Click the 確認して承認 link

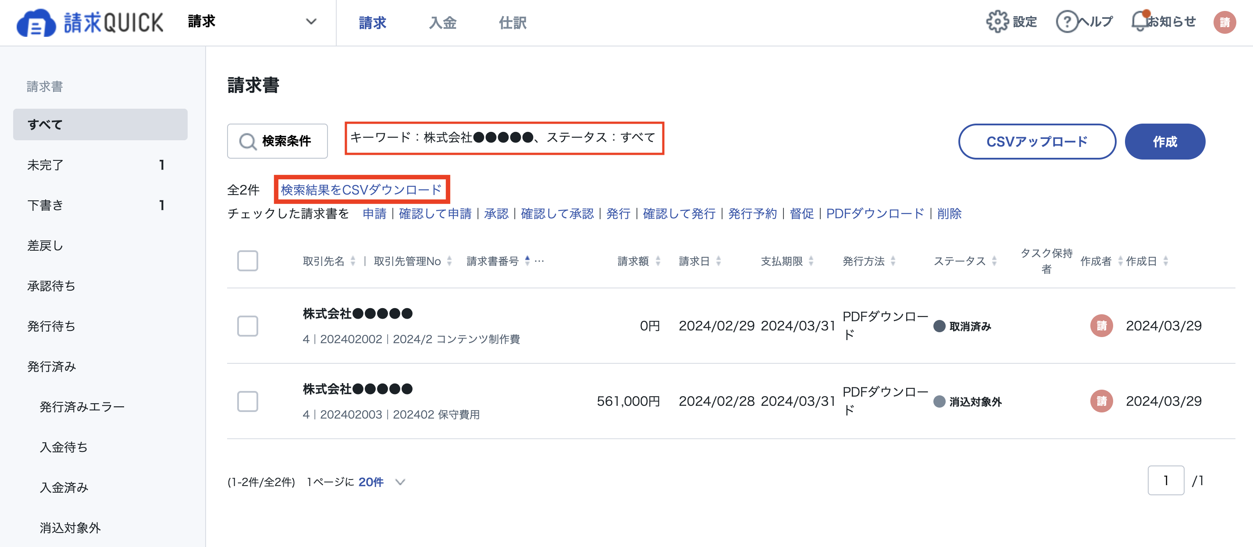[557, 213]
